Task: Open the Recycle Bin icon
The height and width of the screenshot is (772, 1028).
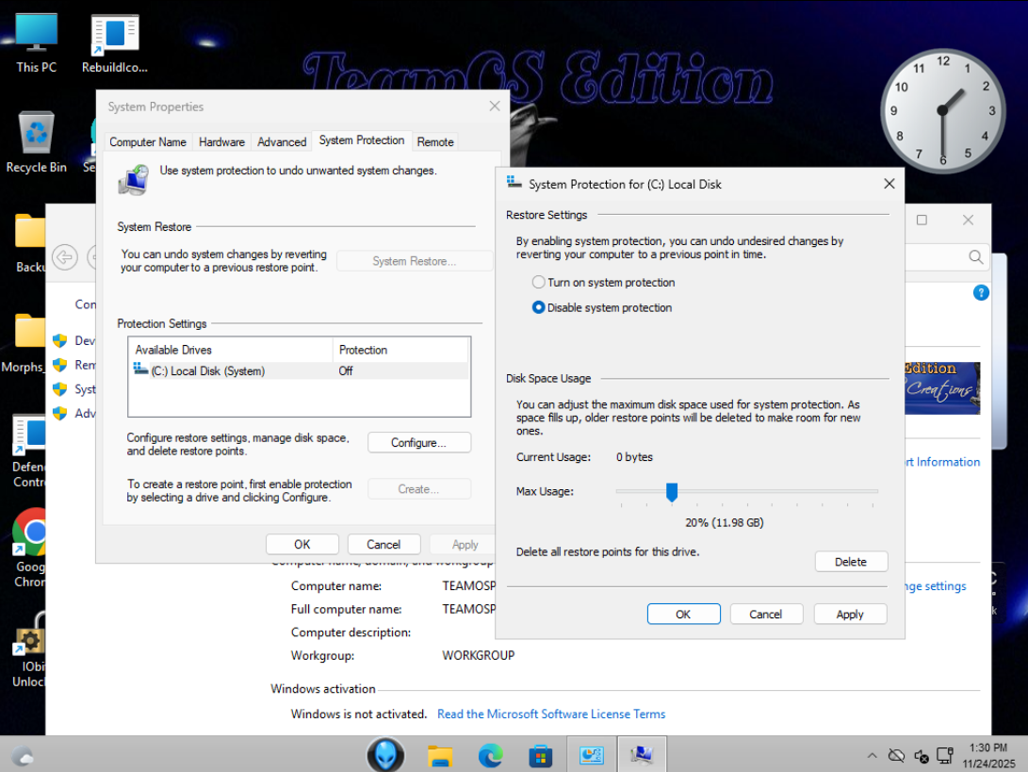Action: click(x=36, y=141)
